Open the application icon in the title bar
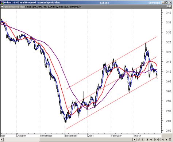Image resolution: width=173 pixels, height=142 pixels. [x=2, y=3]
